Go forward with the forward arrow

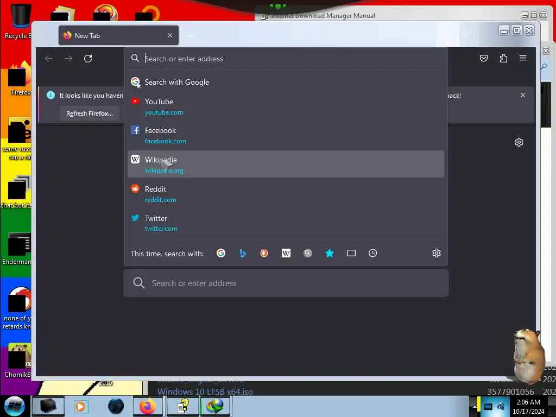[68, 59]
